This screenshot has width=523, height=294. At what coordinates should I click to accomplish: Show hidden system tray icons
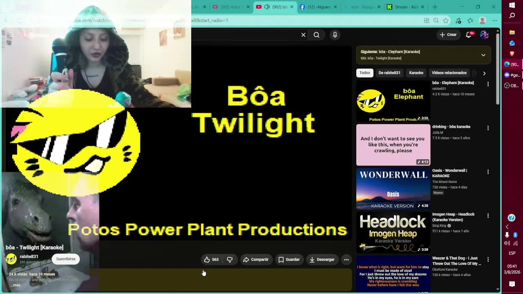tap(507, 227)
